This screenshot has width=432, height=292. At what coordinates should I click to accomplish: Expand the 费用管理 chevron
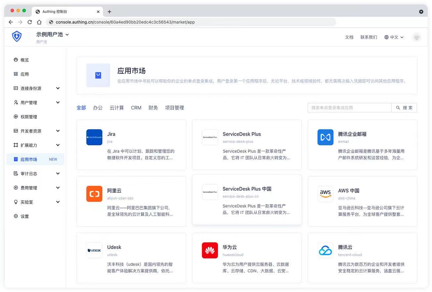coord(58,188)
